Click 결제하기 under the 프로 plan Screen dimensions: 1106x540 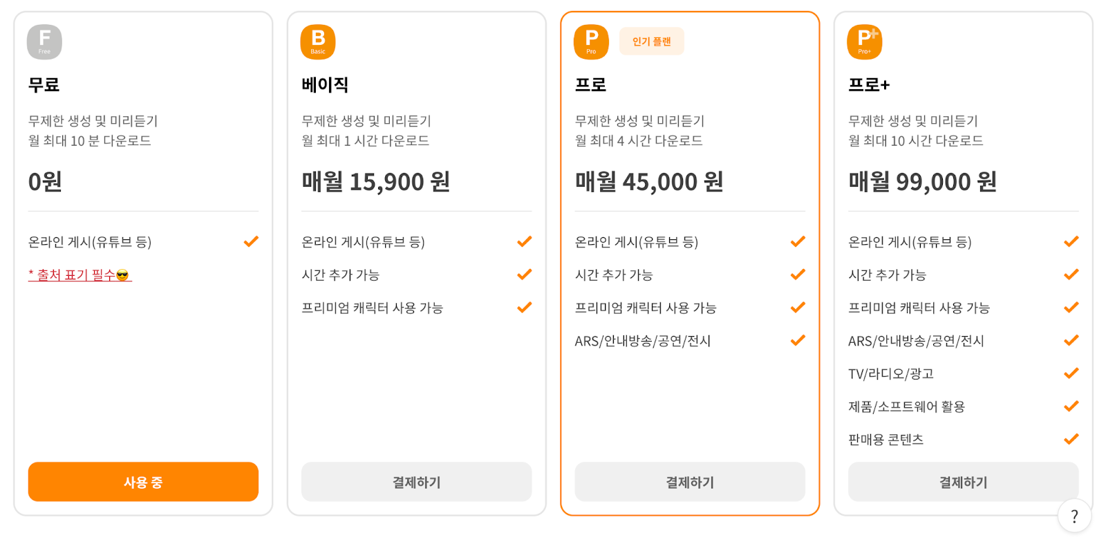click(690, 482)
